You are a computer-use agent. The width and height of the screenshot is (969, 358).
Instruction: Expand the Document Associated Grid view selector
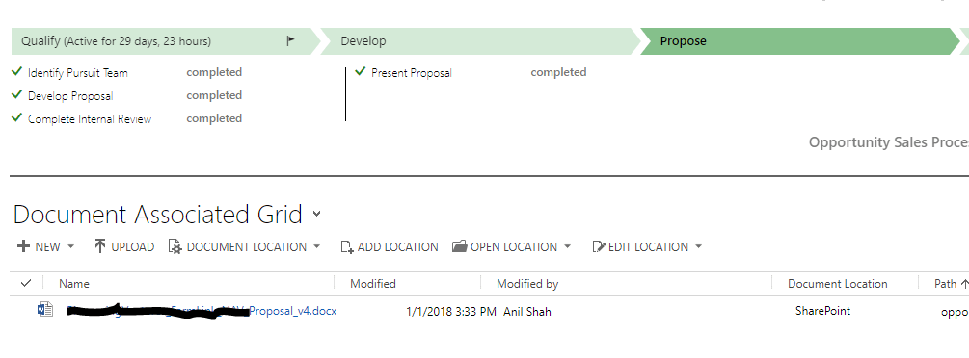click(x=317, y=215)
